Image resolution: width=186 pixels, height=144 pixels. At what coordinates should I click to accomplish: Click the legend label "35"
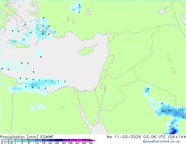[71, 143]
